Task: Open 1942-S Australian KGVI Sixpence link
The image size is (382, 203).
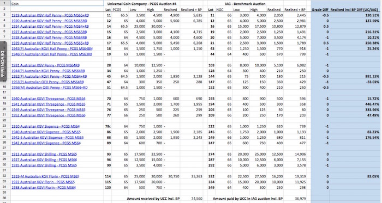Action: pos(47,138)
